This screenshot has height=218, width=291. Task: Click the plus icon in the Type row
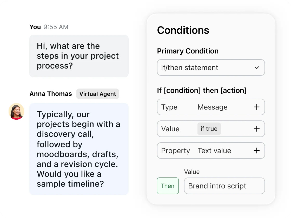click(x=256, y=107)
